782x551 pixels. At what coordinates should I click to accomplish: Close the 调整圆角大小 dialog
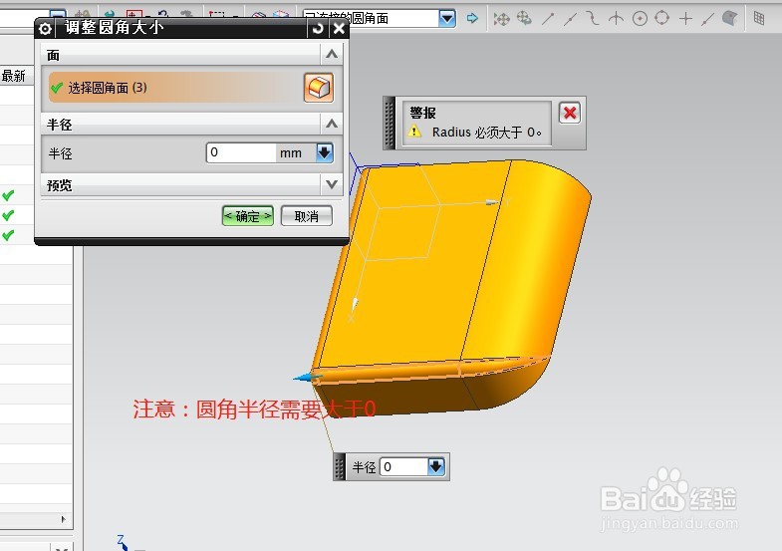pyautogui.click(x=339, y=29)
